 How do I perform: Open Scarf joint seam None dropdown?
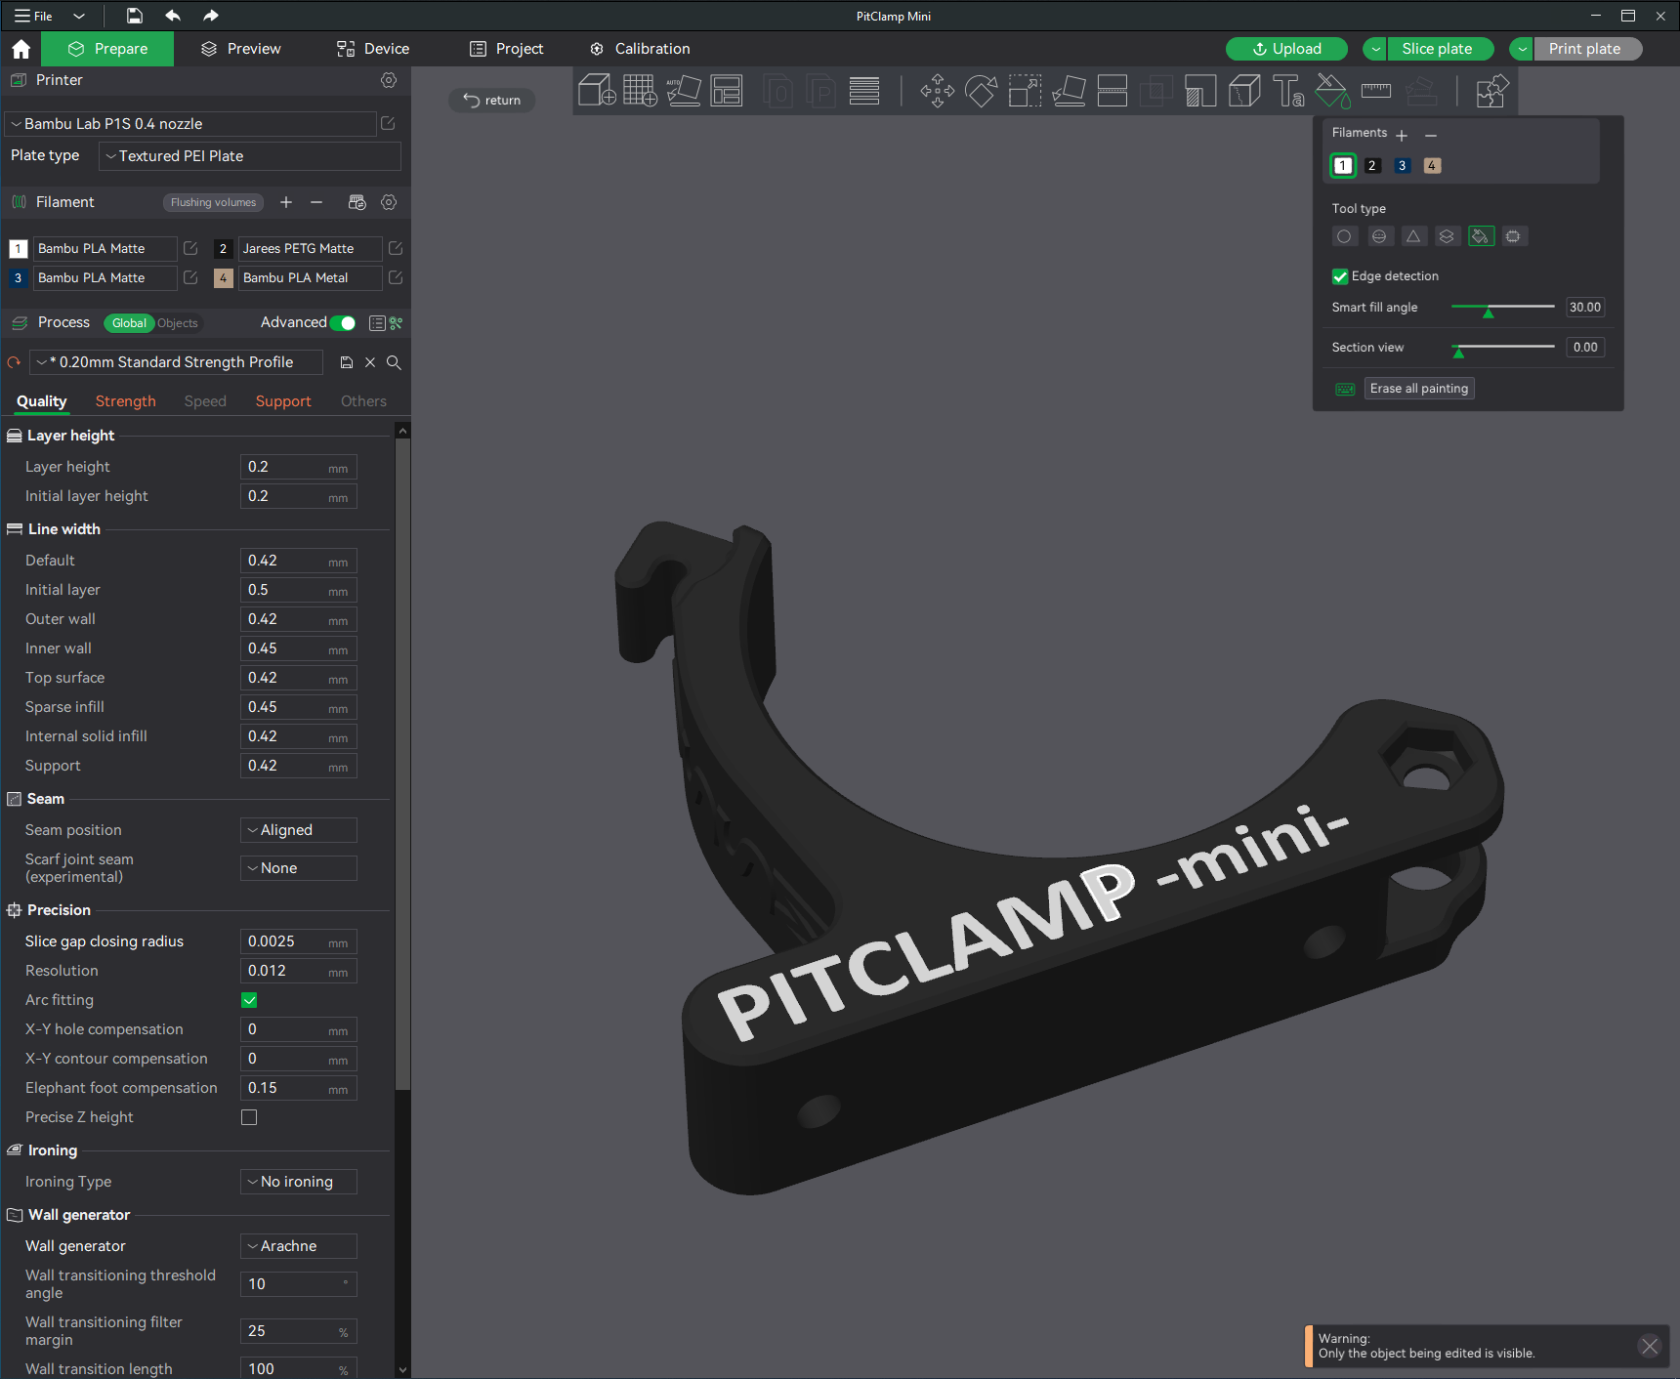tap(299, 868)
